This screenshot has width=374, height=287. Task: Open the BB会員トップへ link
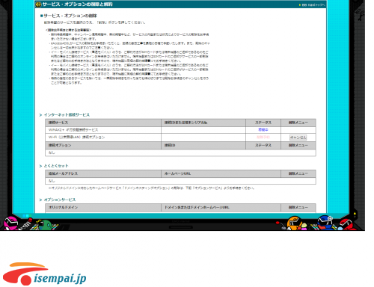[x=312, y=4]
